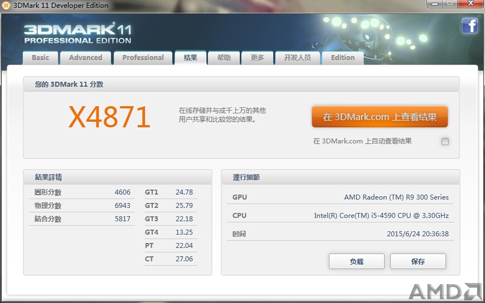Maximize the 3DMark 11 window
485x303 pixels.
point(450,4)
